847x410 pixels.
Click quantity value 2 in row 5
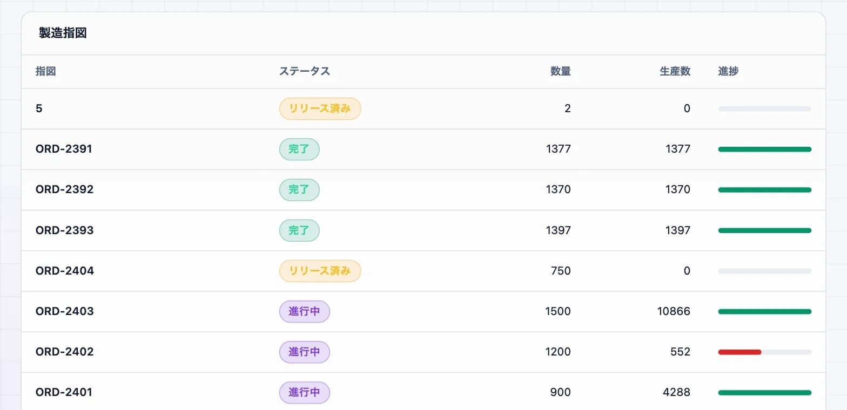pos(568,108)
